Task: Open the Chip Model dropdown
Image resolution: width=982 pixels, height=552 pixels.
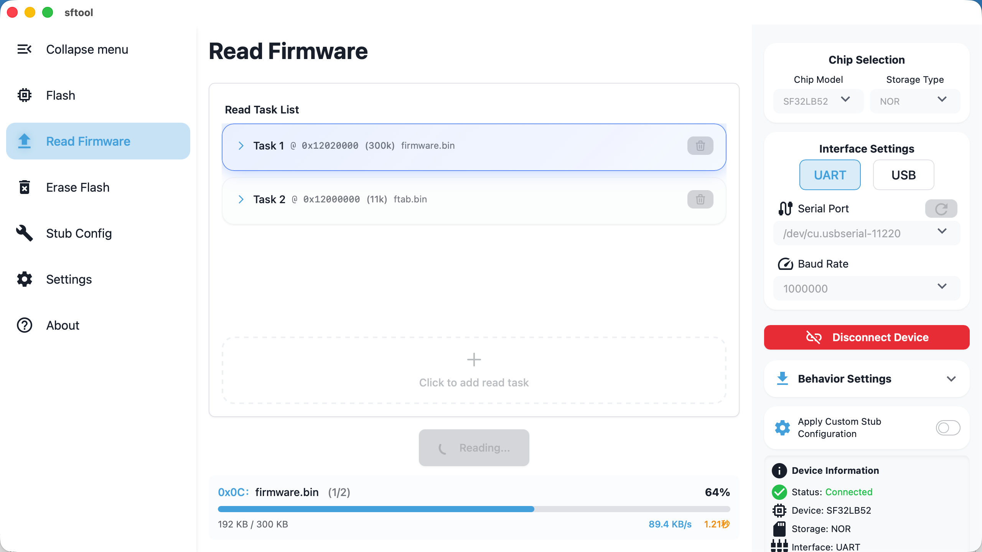Action: point(818,101)
